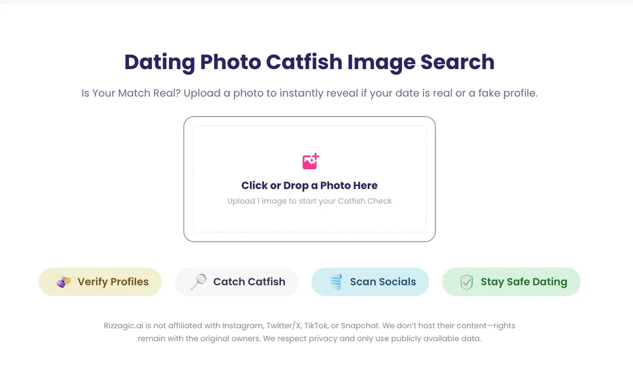Screen dimensions: 633x372
Task: Click the "Is Your Match Real?" subtitle
Action: coord(309,93)
